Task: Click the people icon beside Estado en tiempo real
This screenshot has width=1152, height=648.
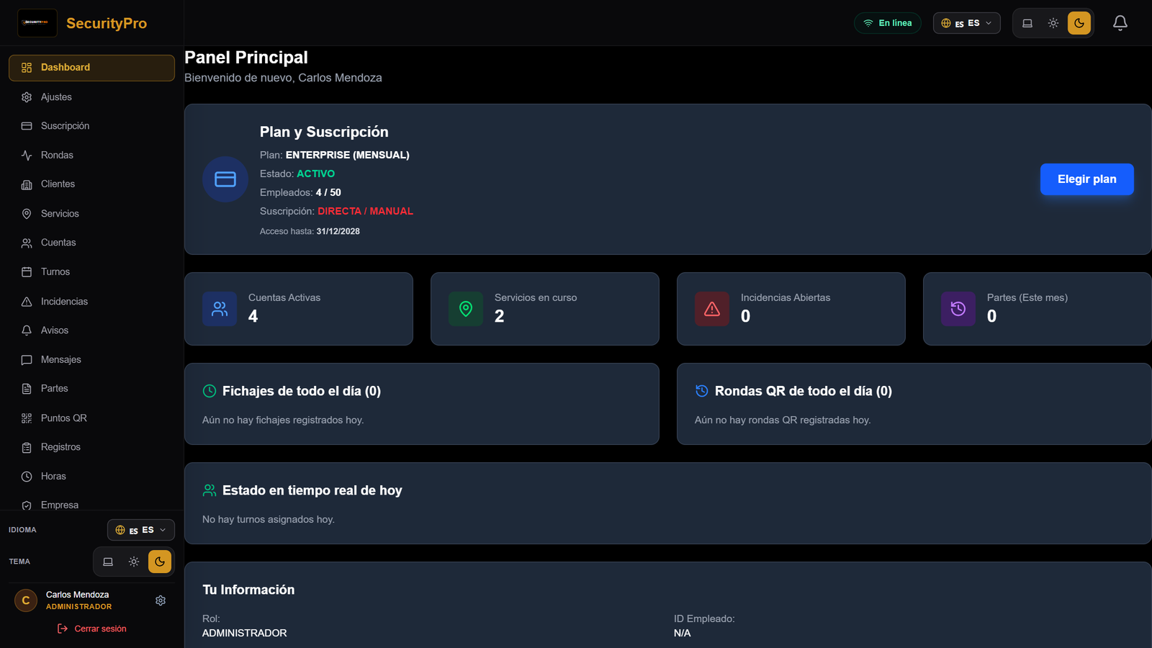Action: point(210,490)
